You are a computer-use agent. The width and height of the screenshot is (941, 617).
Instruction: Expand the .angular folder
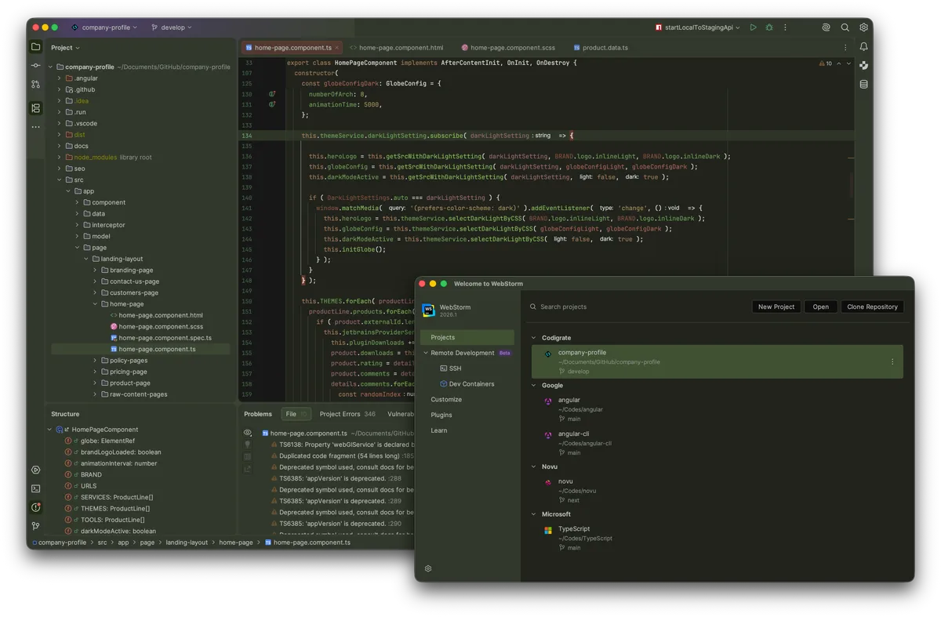[x=59, y=78]
